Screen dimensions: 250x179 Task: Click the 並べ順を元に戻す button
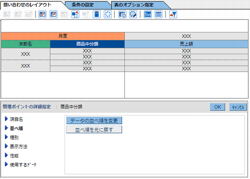coord(94,130)
